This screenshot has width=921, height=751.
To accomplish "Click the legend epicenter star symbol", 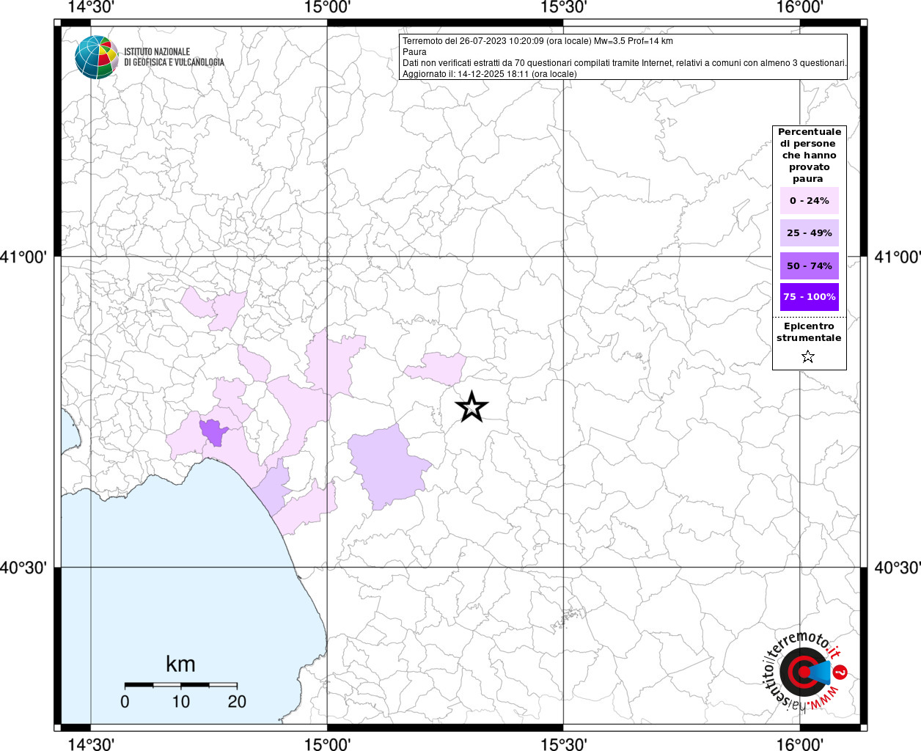I will point(808,357).
